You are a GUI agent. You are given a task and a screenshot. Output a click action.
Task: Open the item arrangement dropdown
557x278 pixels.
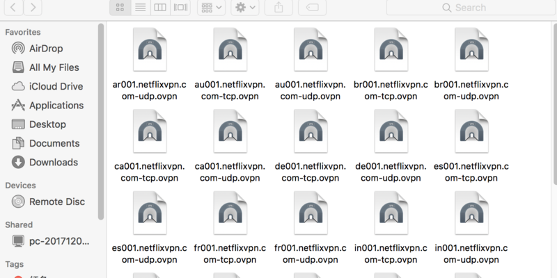(x=212, y=8)
